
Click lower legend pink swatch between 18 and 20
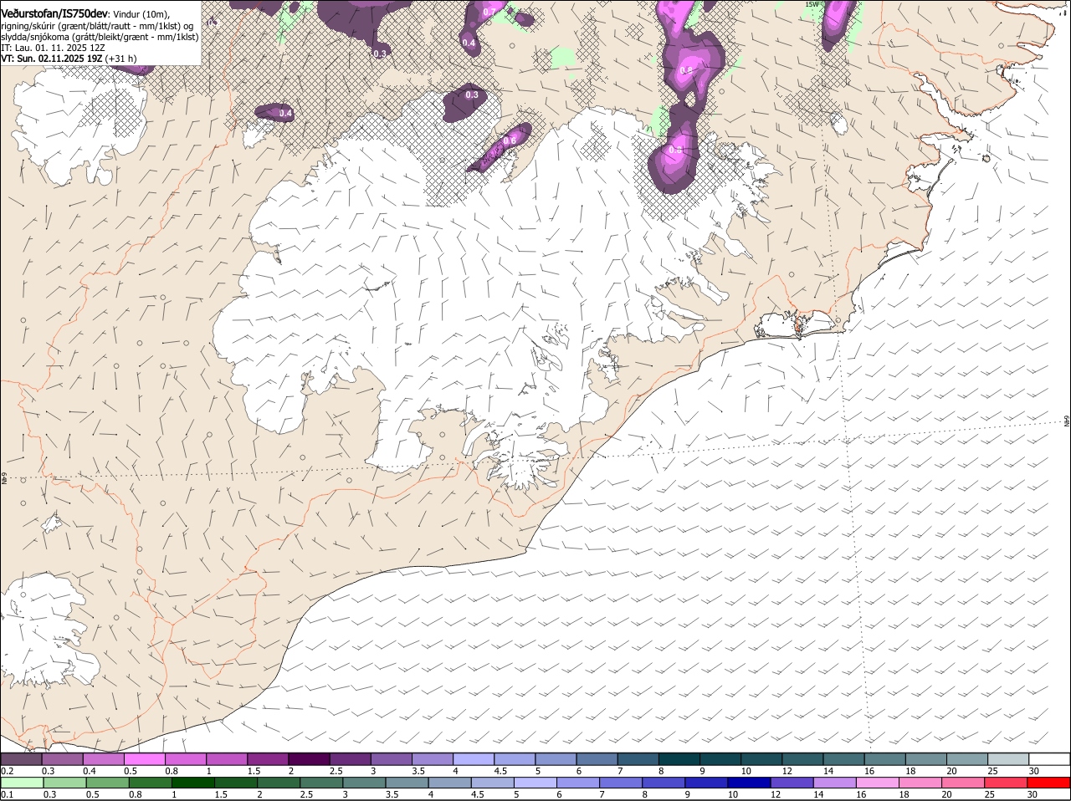[919, 783]
